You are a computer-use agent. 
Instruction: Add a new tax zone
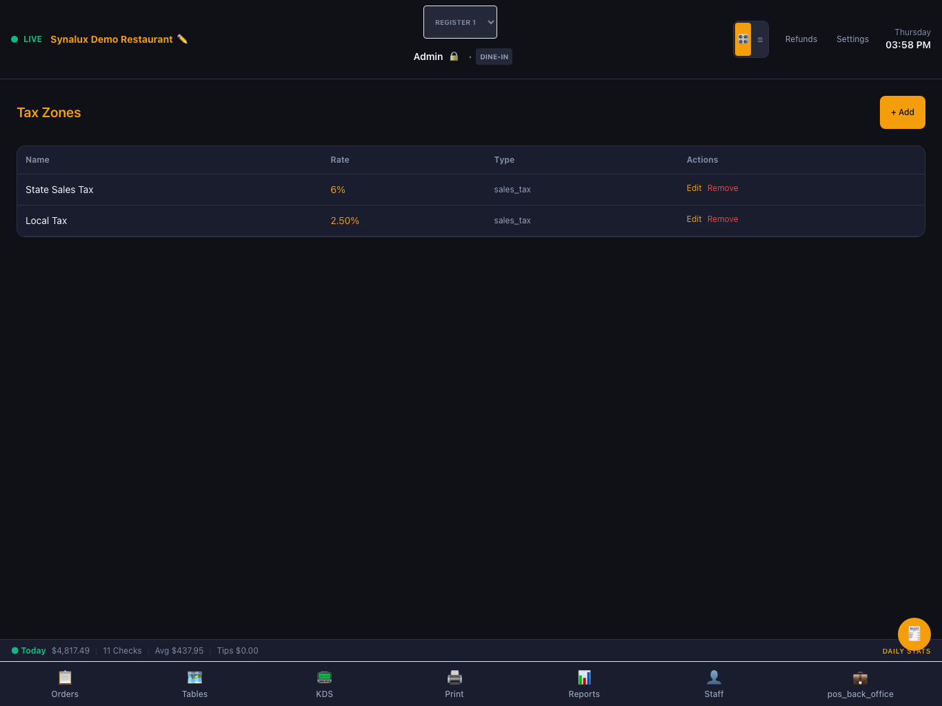(902, 112)
